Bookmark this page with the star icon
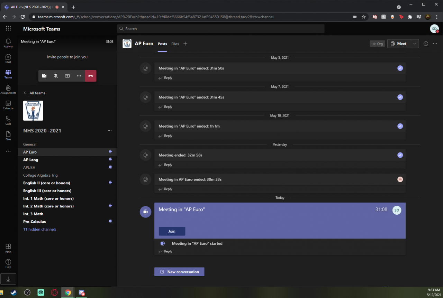This screenshot has width=443, height=298. point(364,17)
